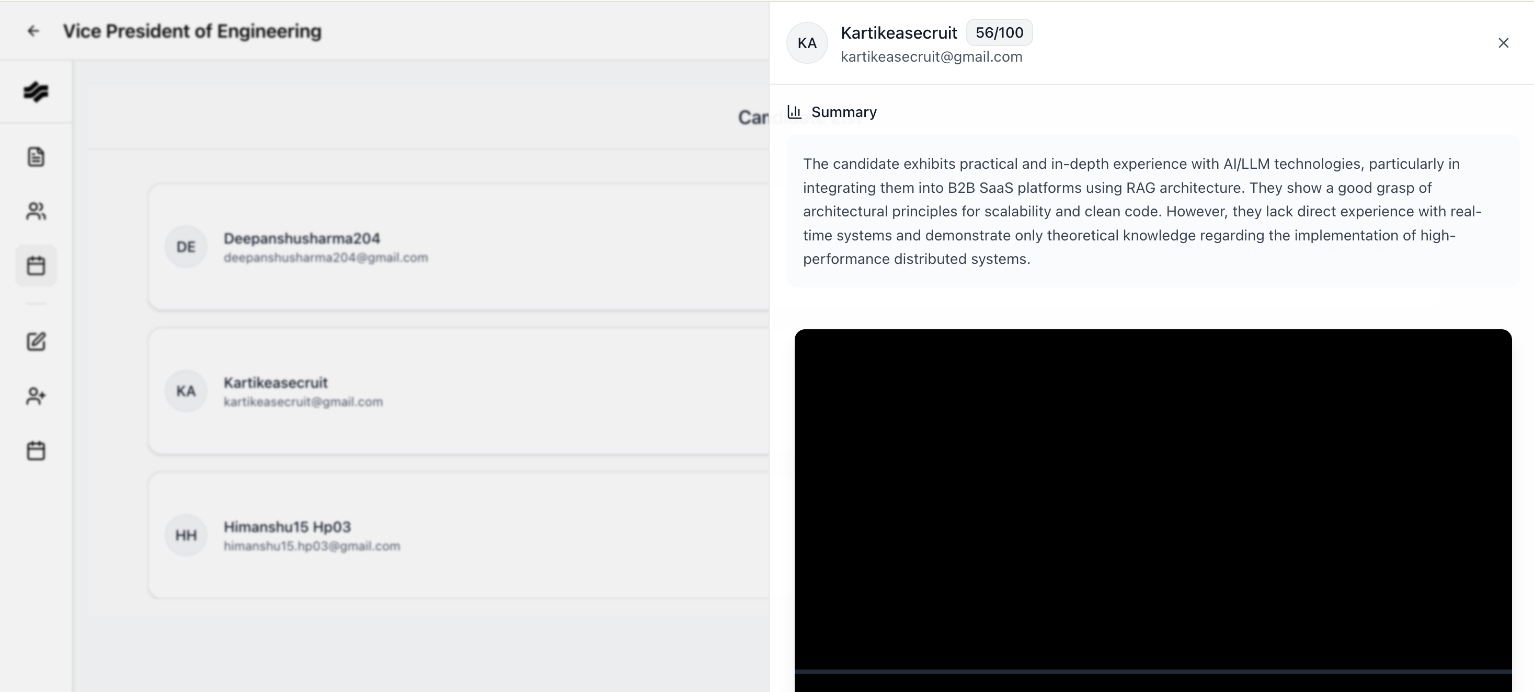Click the back arrow beside the job title
This screenshot has width=1534, height=692.
(33, 31)
